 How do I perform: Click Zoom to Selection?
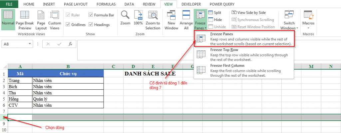click(153, 20)
